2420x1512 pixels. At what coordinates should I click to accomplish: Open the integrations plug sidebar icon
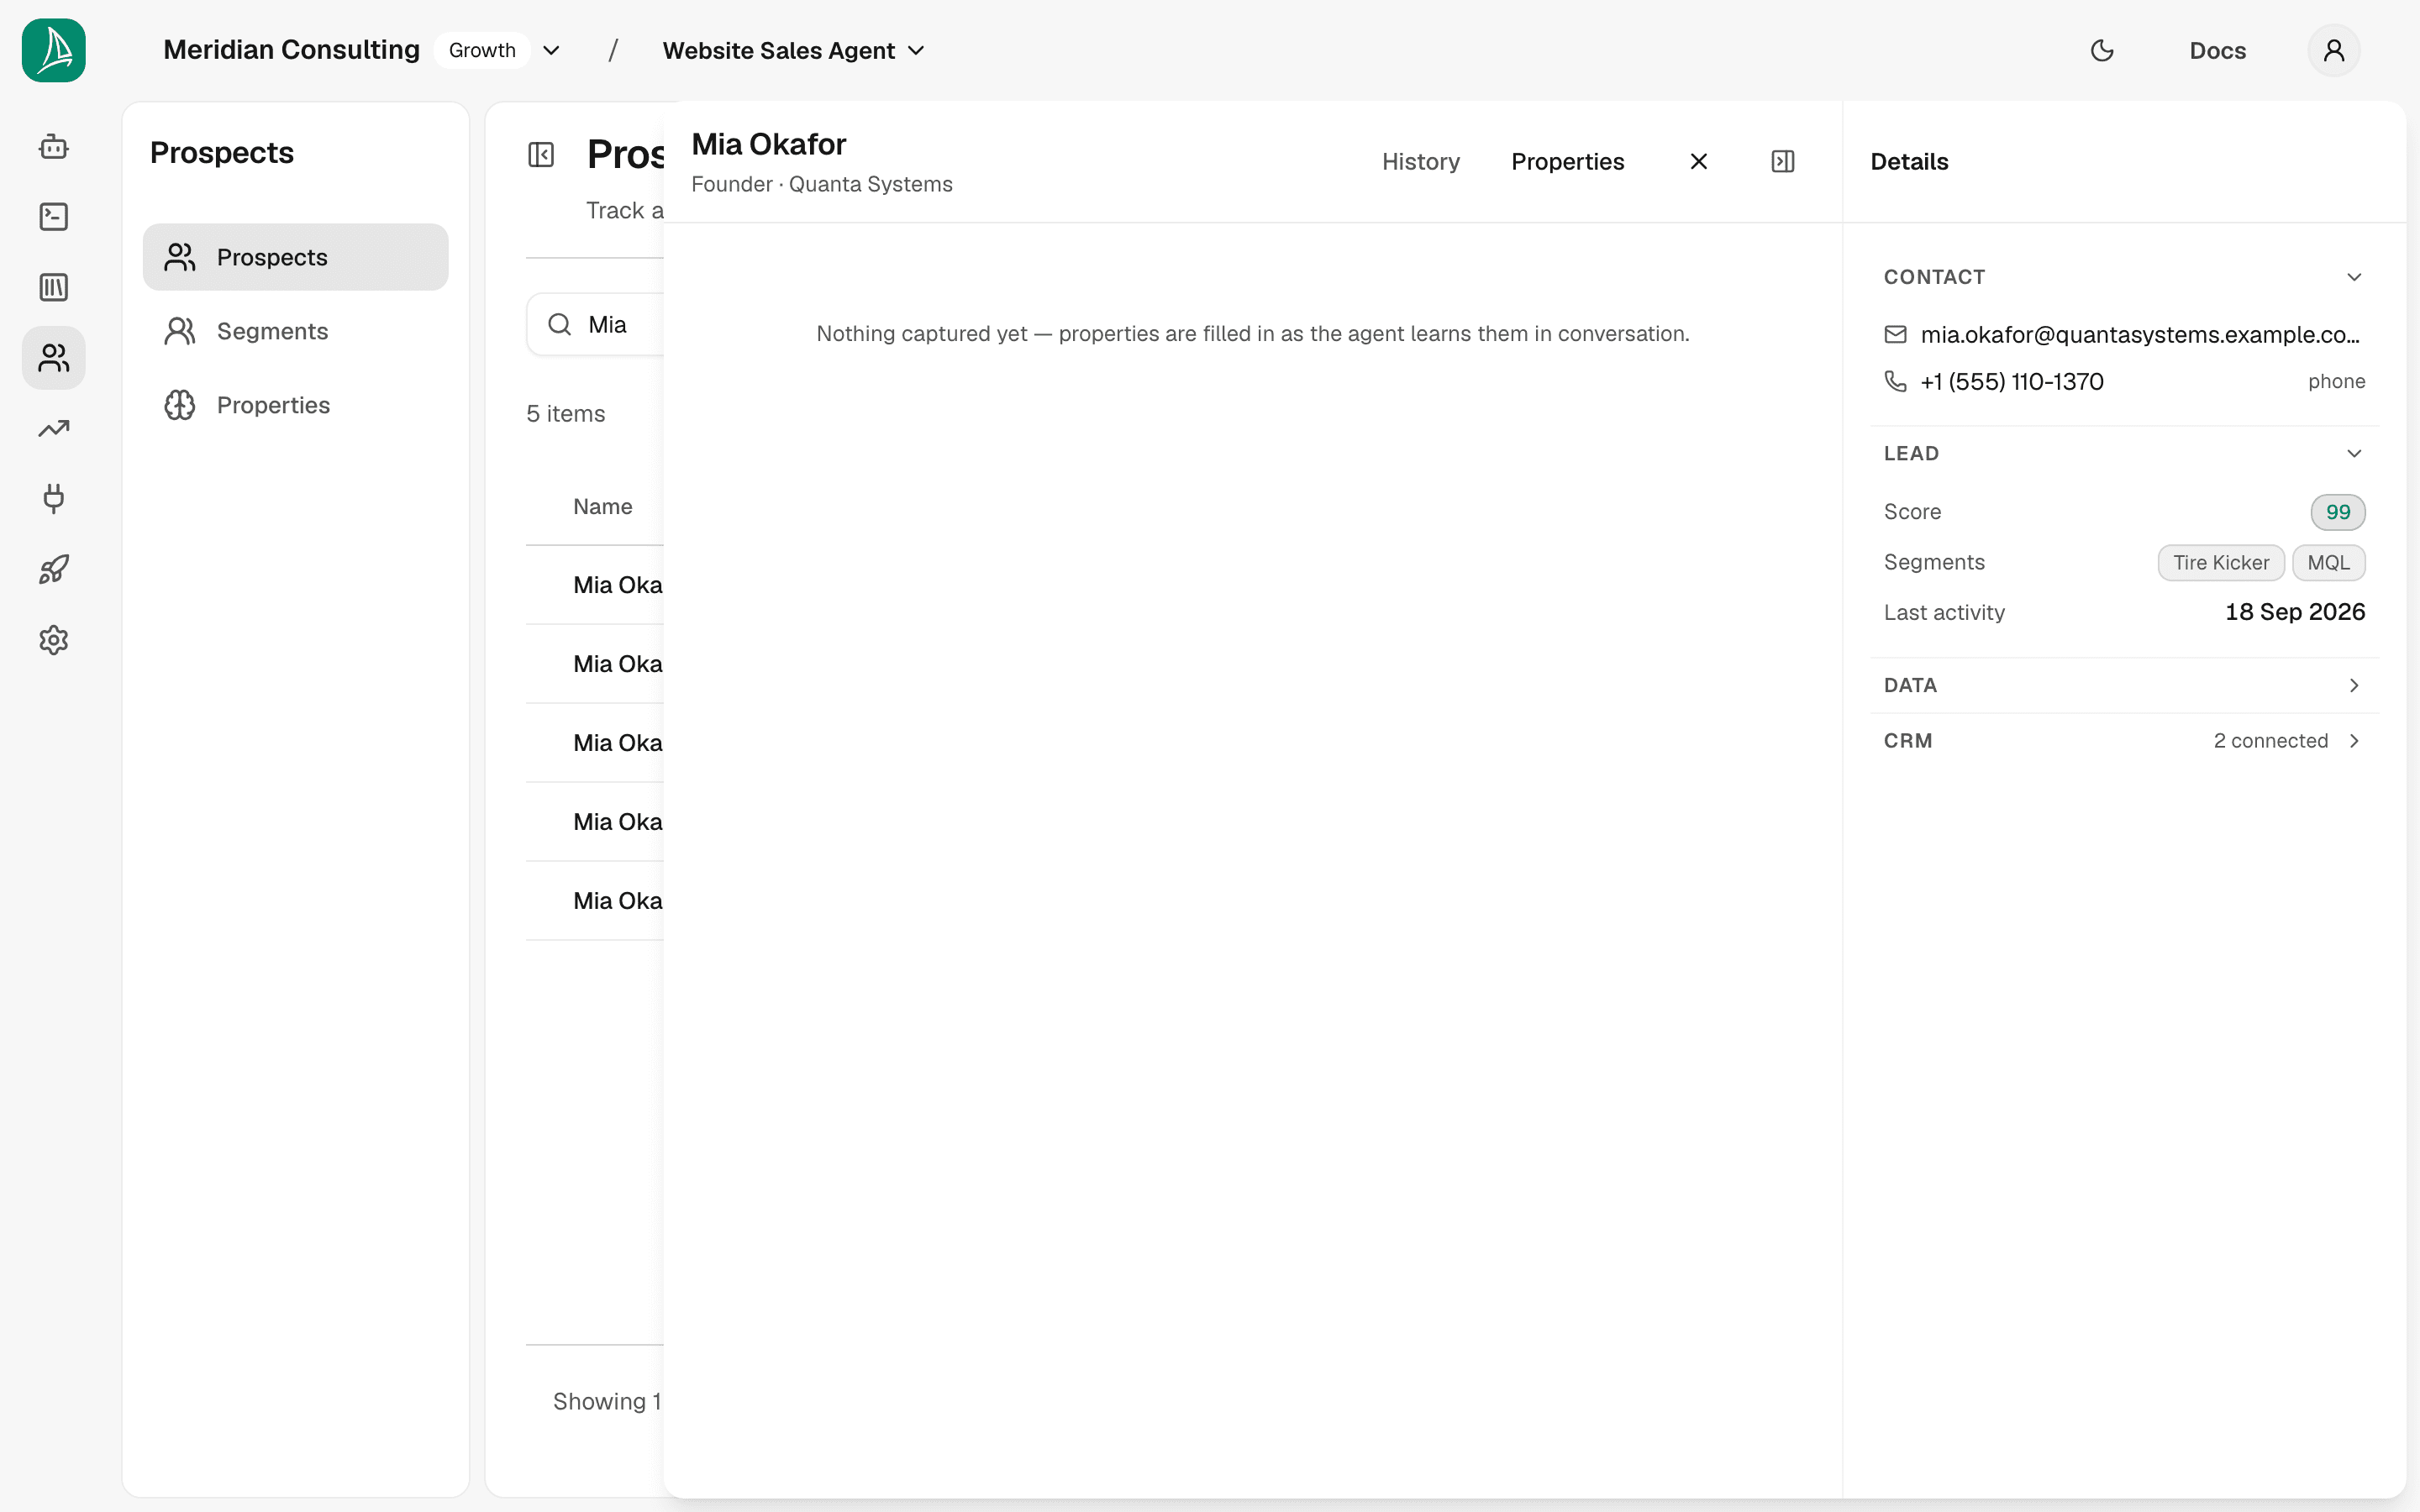[x=54, y=499]
